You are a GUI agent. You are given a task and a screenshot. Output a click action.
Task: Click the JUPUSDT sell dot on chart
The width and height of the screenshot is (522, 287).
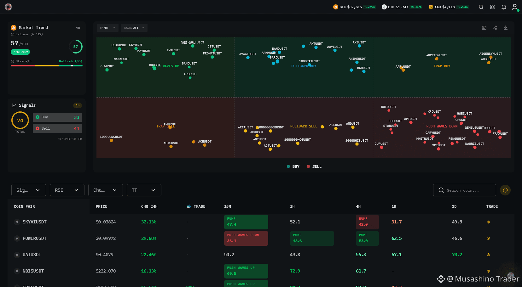tap(381, 147)
